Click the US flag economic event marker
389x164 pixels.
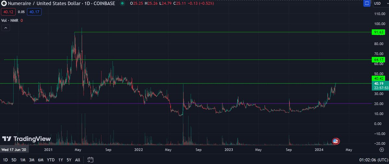coord(336,141)
